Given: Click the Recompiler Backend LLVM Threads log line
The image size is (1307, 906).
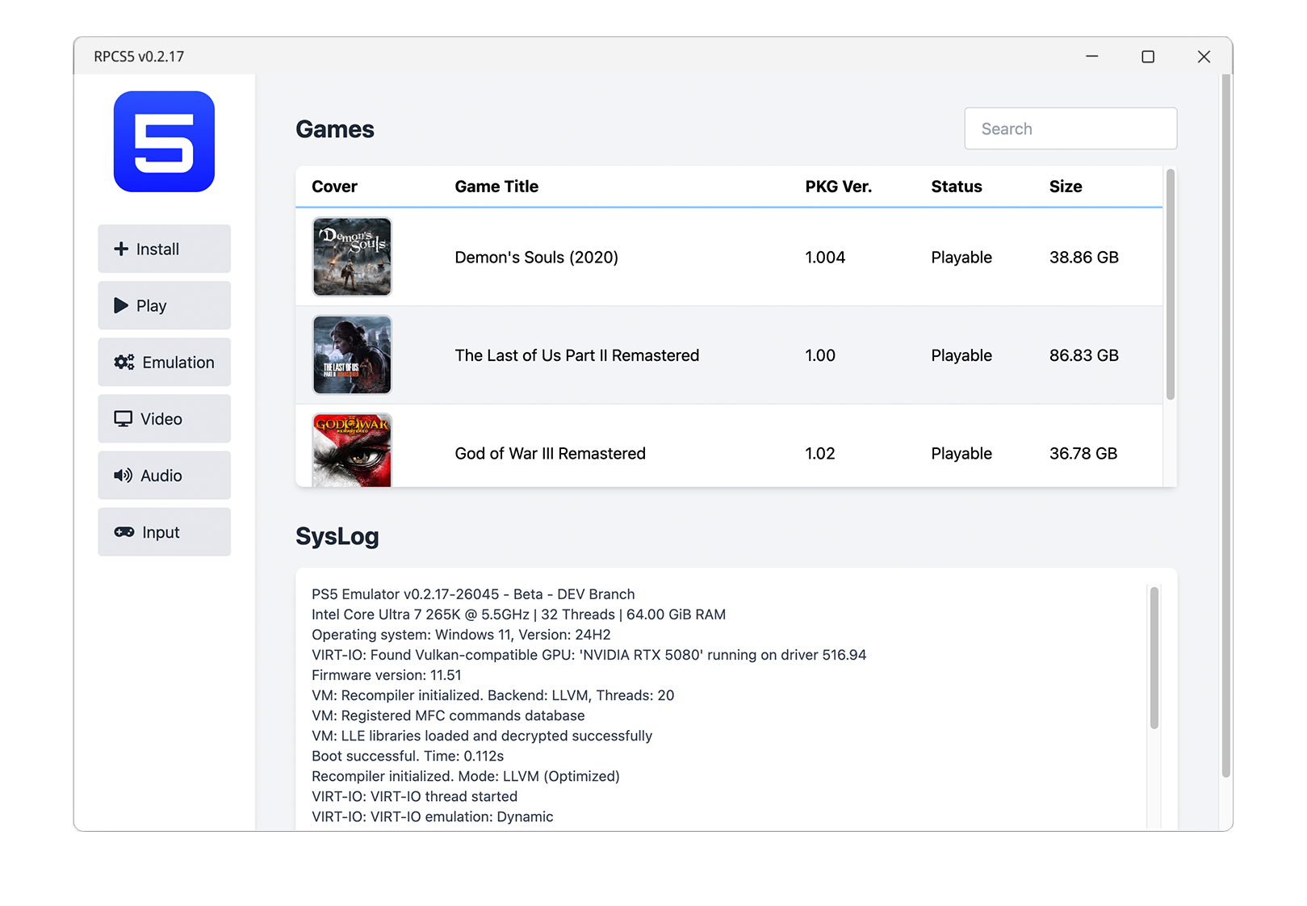Looking at the screenshot, I should pos(492,695).
